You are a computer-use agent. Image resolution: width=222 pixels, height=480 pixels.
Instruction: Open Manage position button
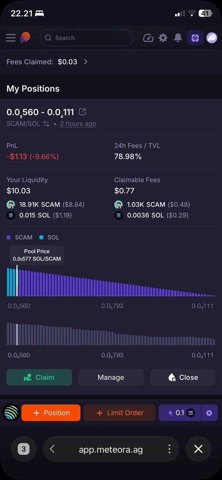(x=111, y=378)
